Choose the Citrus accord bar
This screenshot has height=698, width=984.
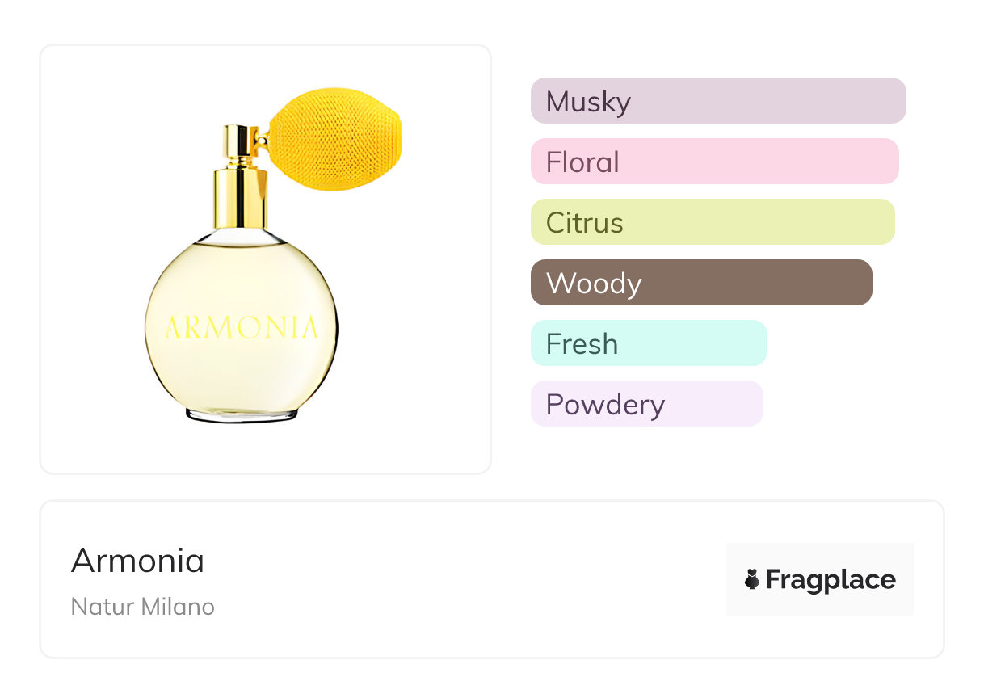(712, 222)
